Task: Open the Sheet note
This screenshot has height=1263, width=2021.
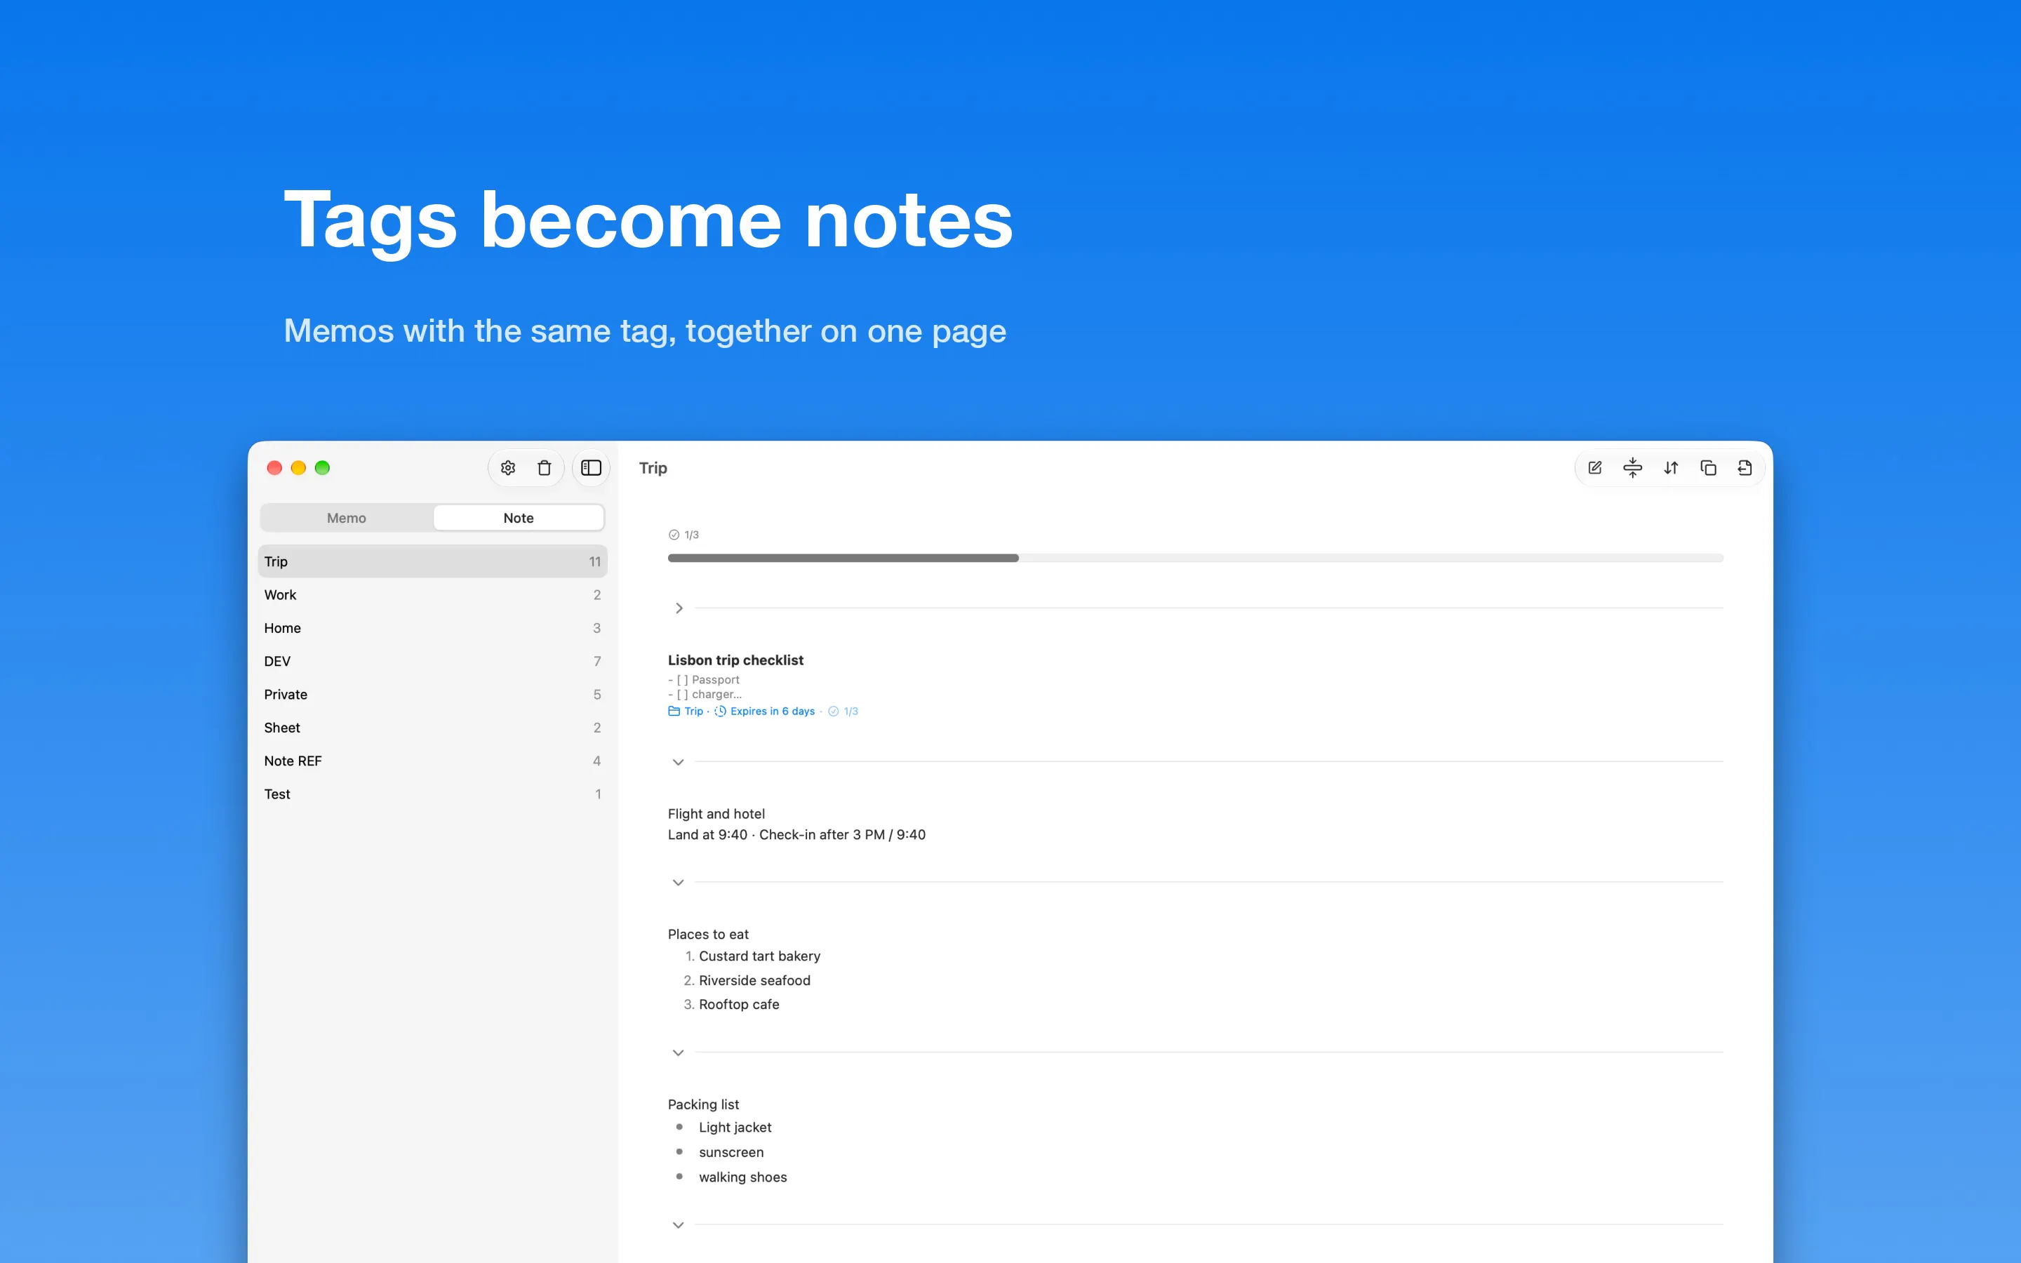Action: tap(432, 728)
